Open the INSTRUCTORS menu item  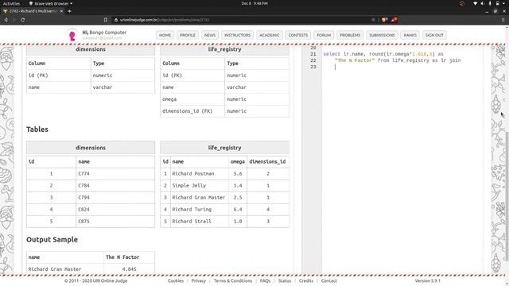tap(237, 35)
